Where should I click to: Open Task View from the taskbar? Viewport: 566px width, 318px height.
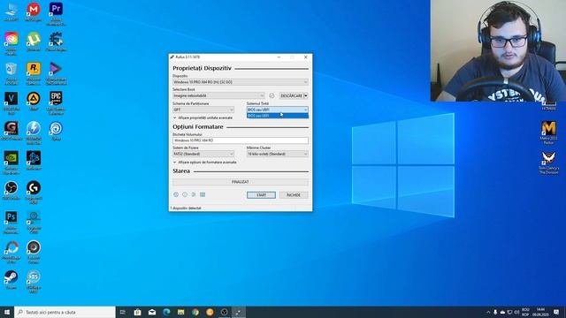click(x=123, y=312)
